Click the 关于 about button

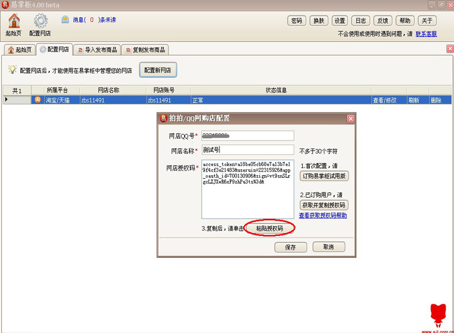click(x=427, y=21)
